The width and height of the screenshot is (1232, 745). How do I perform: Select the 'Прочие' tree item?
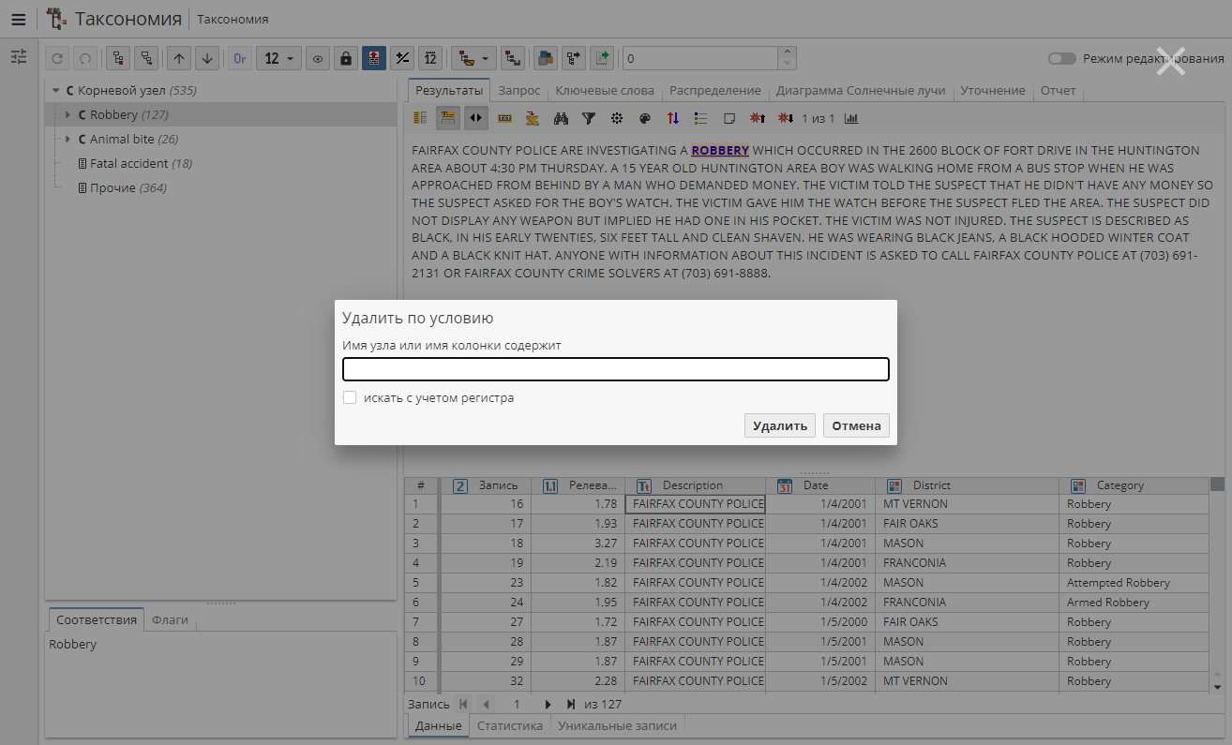tap(114, 187)
